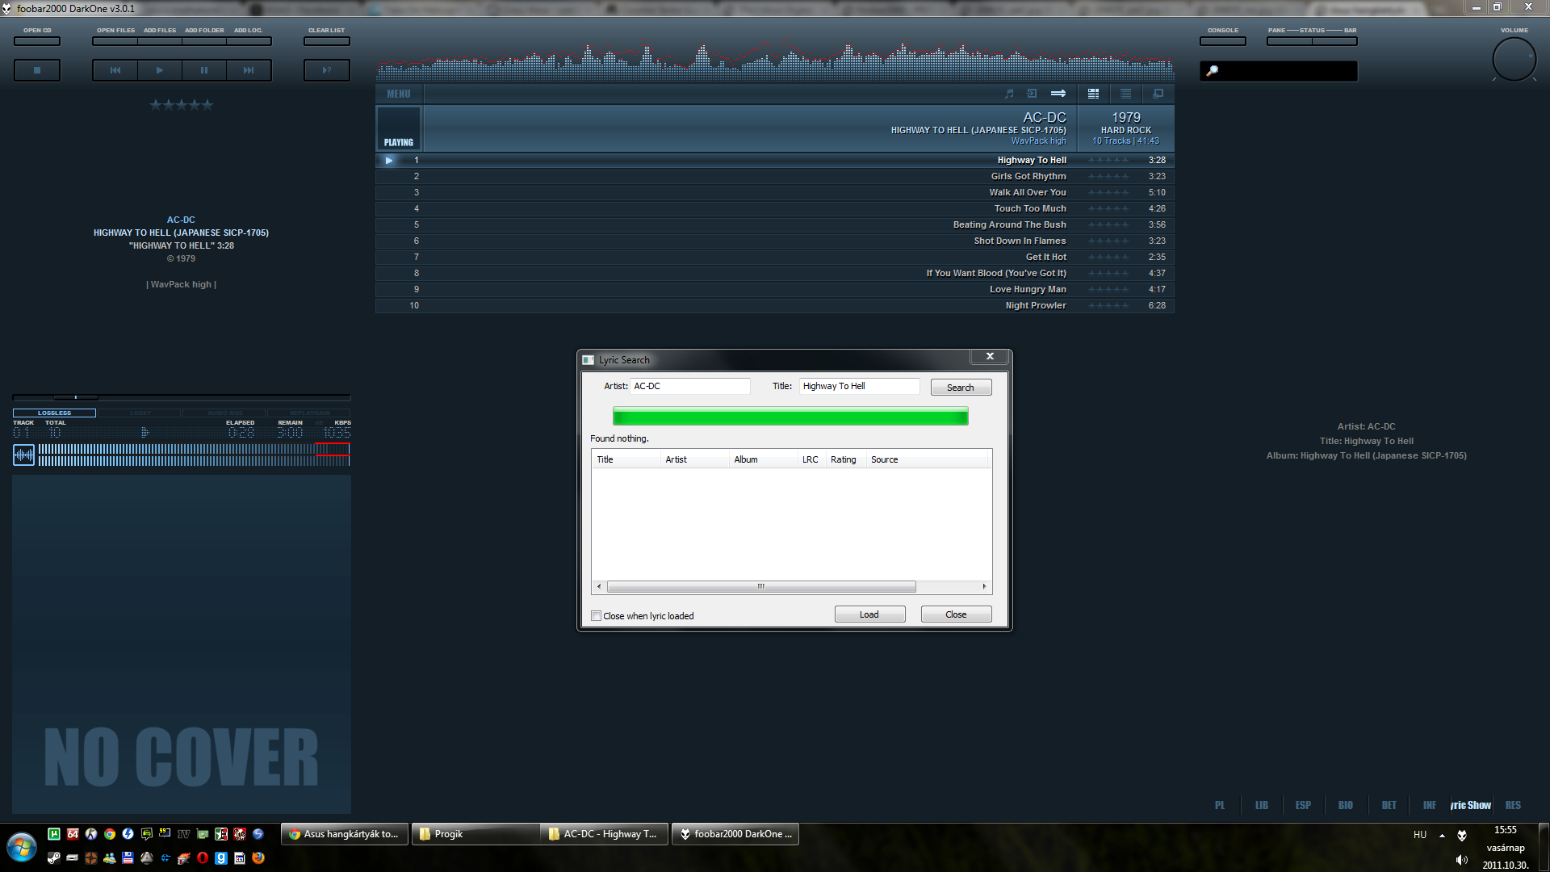This screenshot has height=872, width=1550.
Task: Toggle the status Bar button
Action: (x=1334, y=41)
